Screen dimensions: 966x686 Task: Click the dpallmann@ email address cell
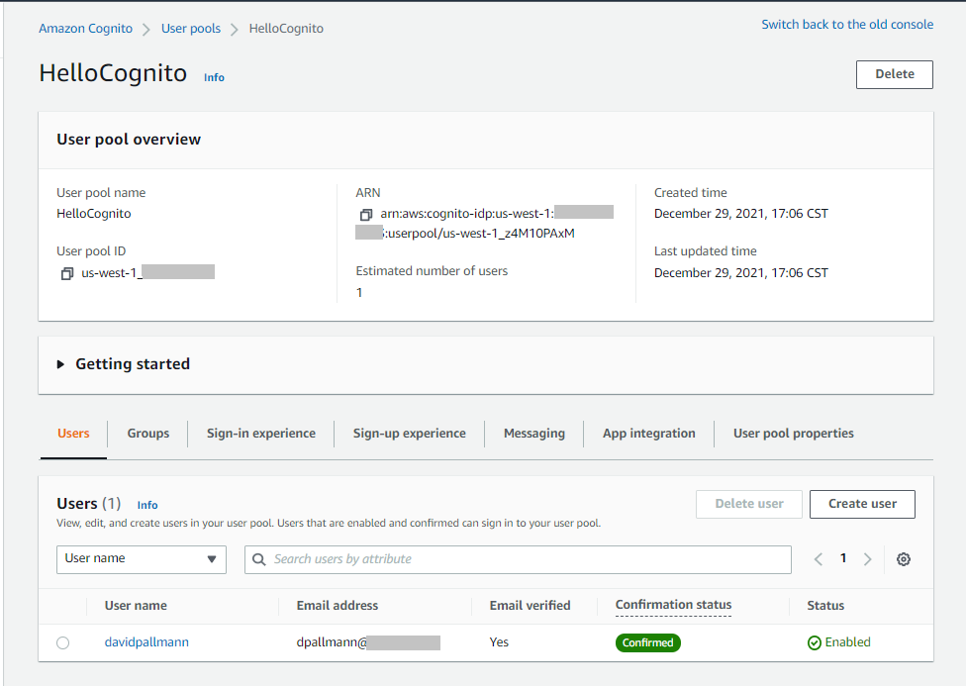pyautogui.click(x=368, y=642)
